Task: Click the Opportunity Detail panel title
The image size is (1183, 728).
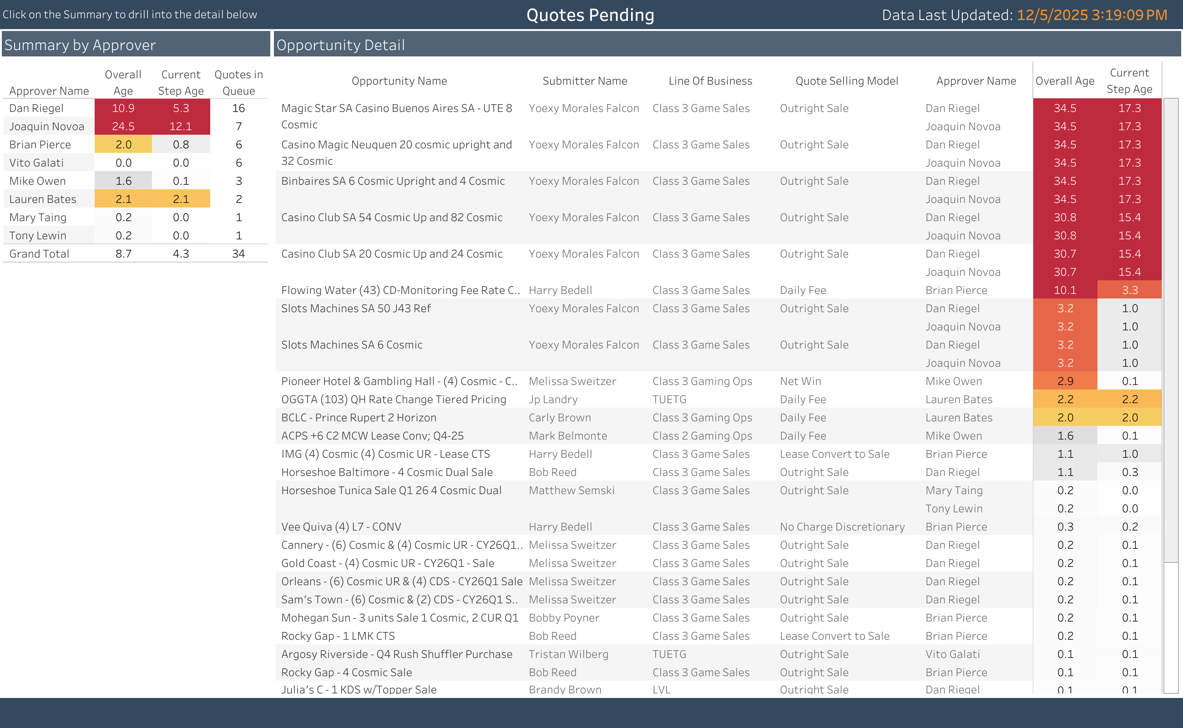Action: click(x=340, y=45)
